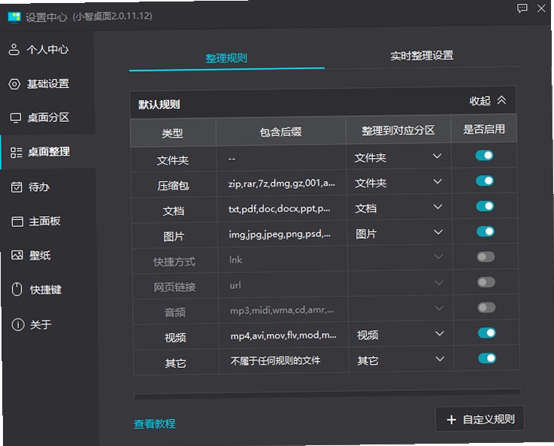Enable the 音频 rule toggle
554x446 pixels.
[486, 308]
